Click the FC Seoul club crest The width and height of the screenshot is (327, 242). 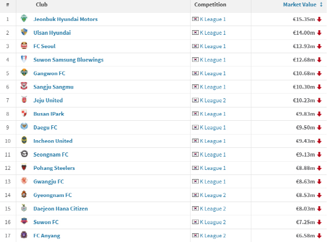click(x=24, y=46)
